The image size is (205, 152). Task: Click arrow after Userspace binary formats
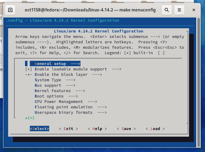click(x=102, y=113)
